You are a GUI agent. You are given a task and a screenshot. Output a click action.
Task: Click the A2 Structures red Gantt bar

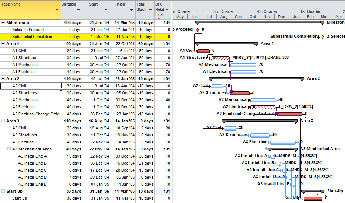pyautogui.click(x=240, y=93)
